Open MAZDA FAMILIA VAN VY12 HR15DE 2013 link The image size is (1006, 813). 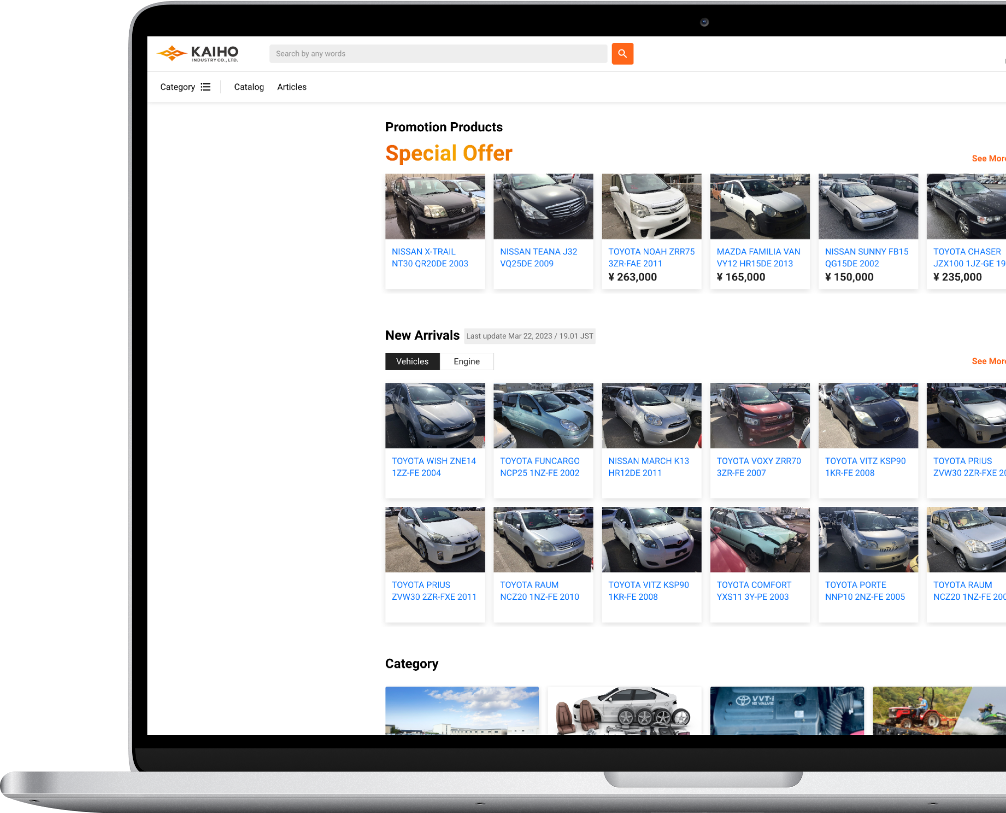758,257
